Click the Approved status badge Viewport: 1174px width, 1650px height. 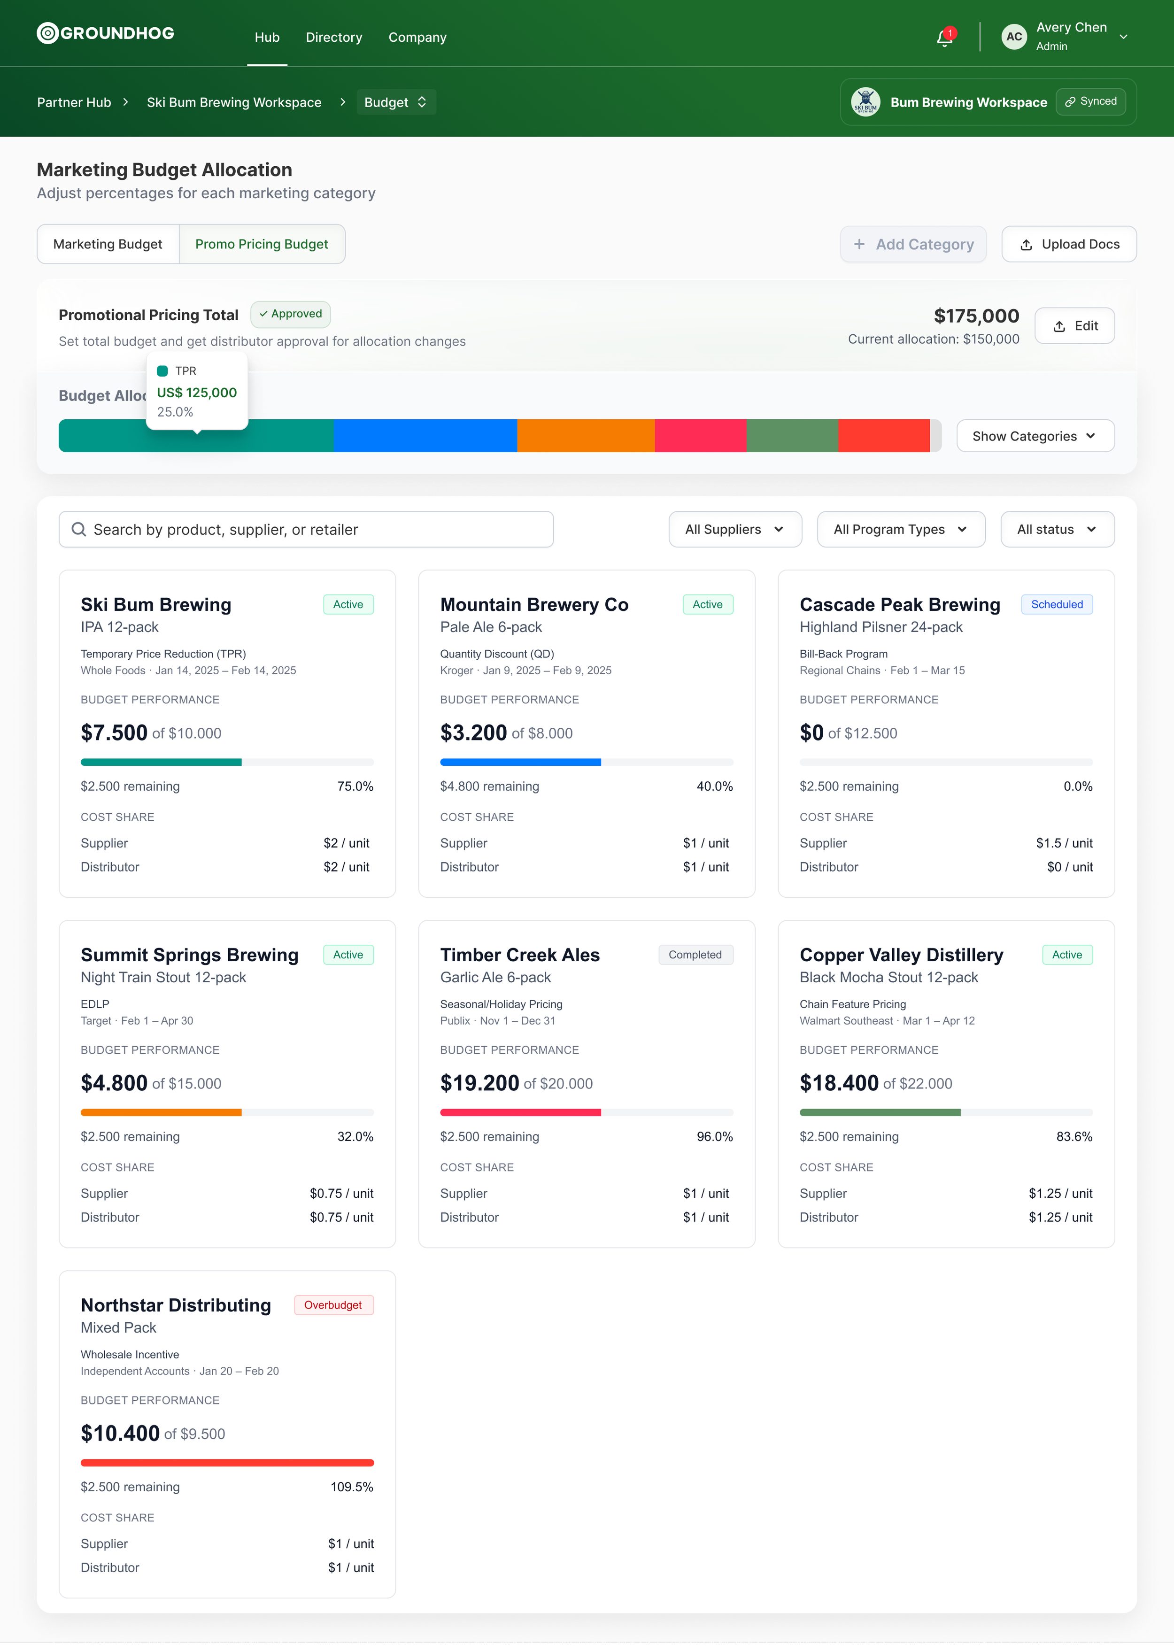point(291,315)
